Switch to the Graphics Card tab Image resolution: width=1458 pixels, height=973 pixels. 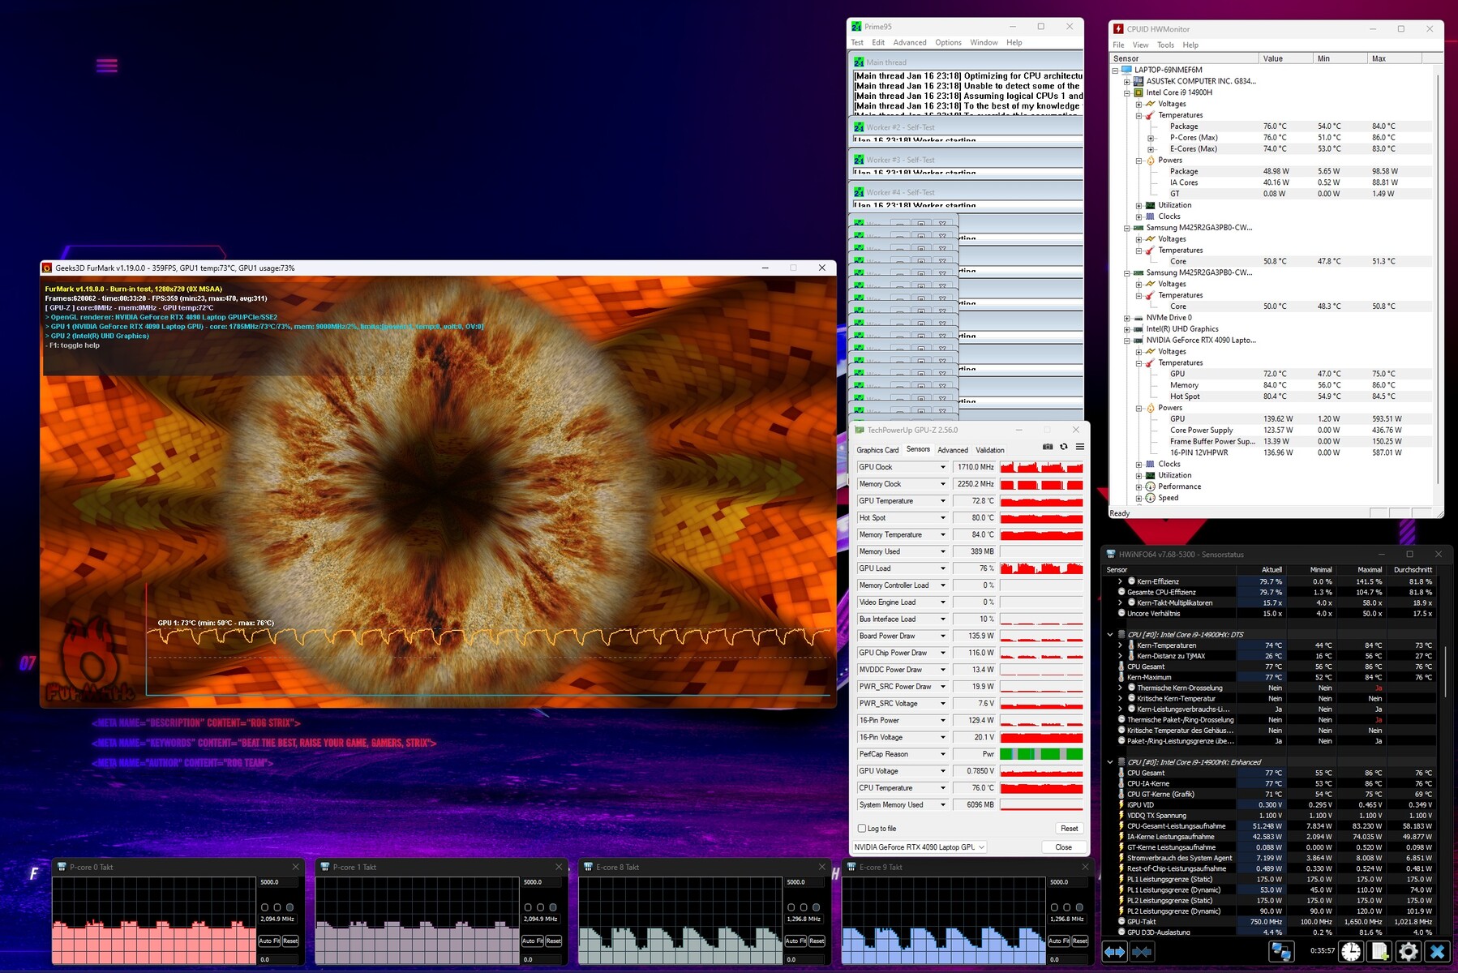click(x=877, y=450)
